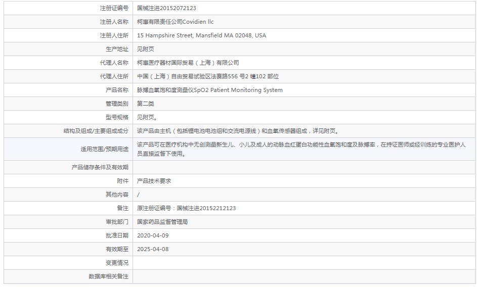Click the 产品储存条件及有效期 label
This screenshot has width=477, height=289.
pyautogui.click(x=100, y=167)
